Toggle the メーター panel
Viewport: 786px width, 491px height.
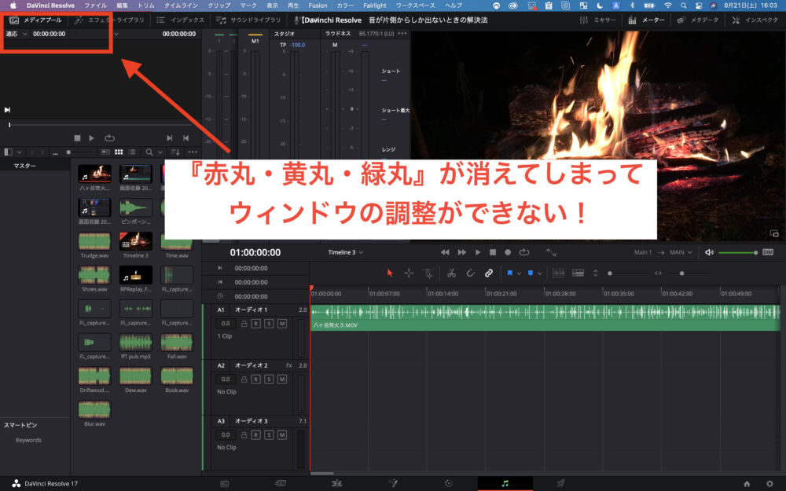pyautogui.click(x=647, y=20)
